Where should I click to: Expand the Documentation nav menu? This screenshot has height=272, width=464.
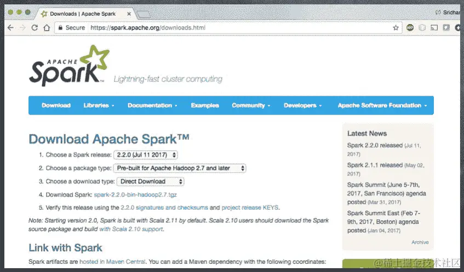(x=152, y=105)
